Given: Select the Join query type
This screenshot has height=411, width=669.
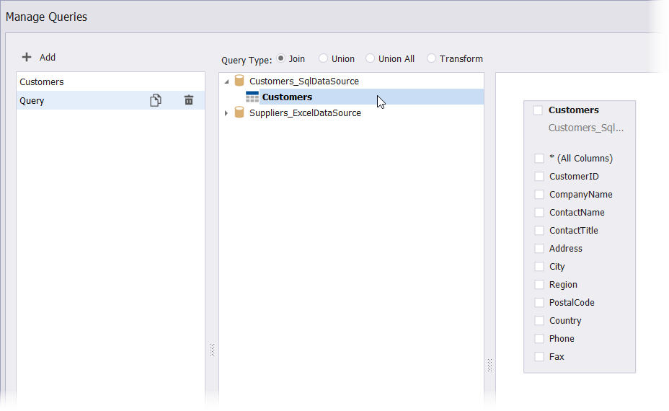Looking at the screenshot, I should click(x=281, y=58).
